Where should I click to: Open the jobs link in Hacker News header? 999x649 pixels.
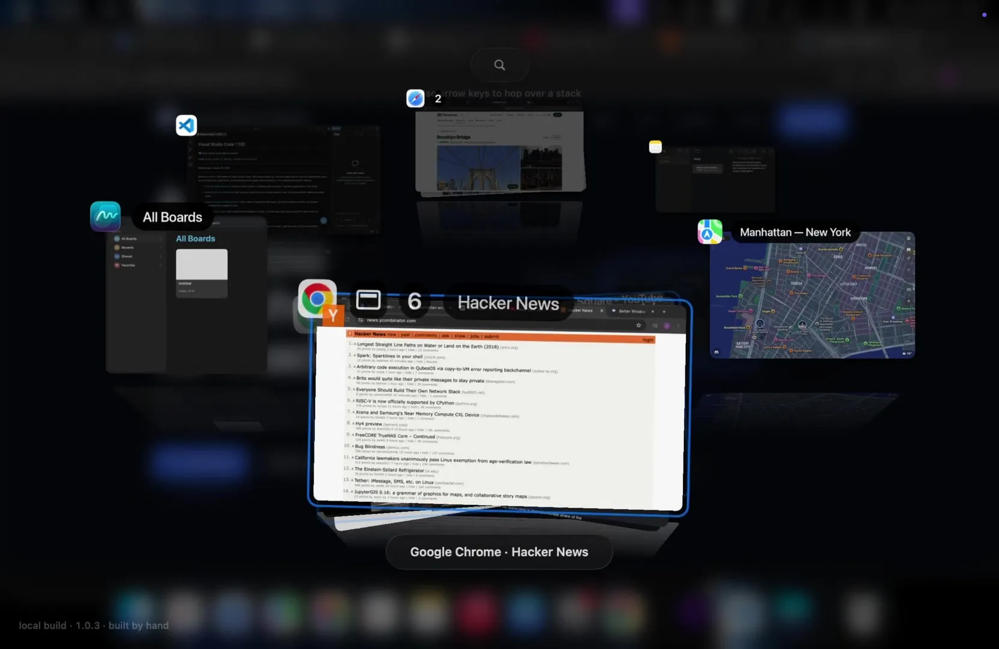[x=474, y=336]
